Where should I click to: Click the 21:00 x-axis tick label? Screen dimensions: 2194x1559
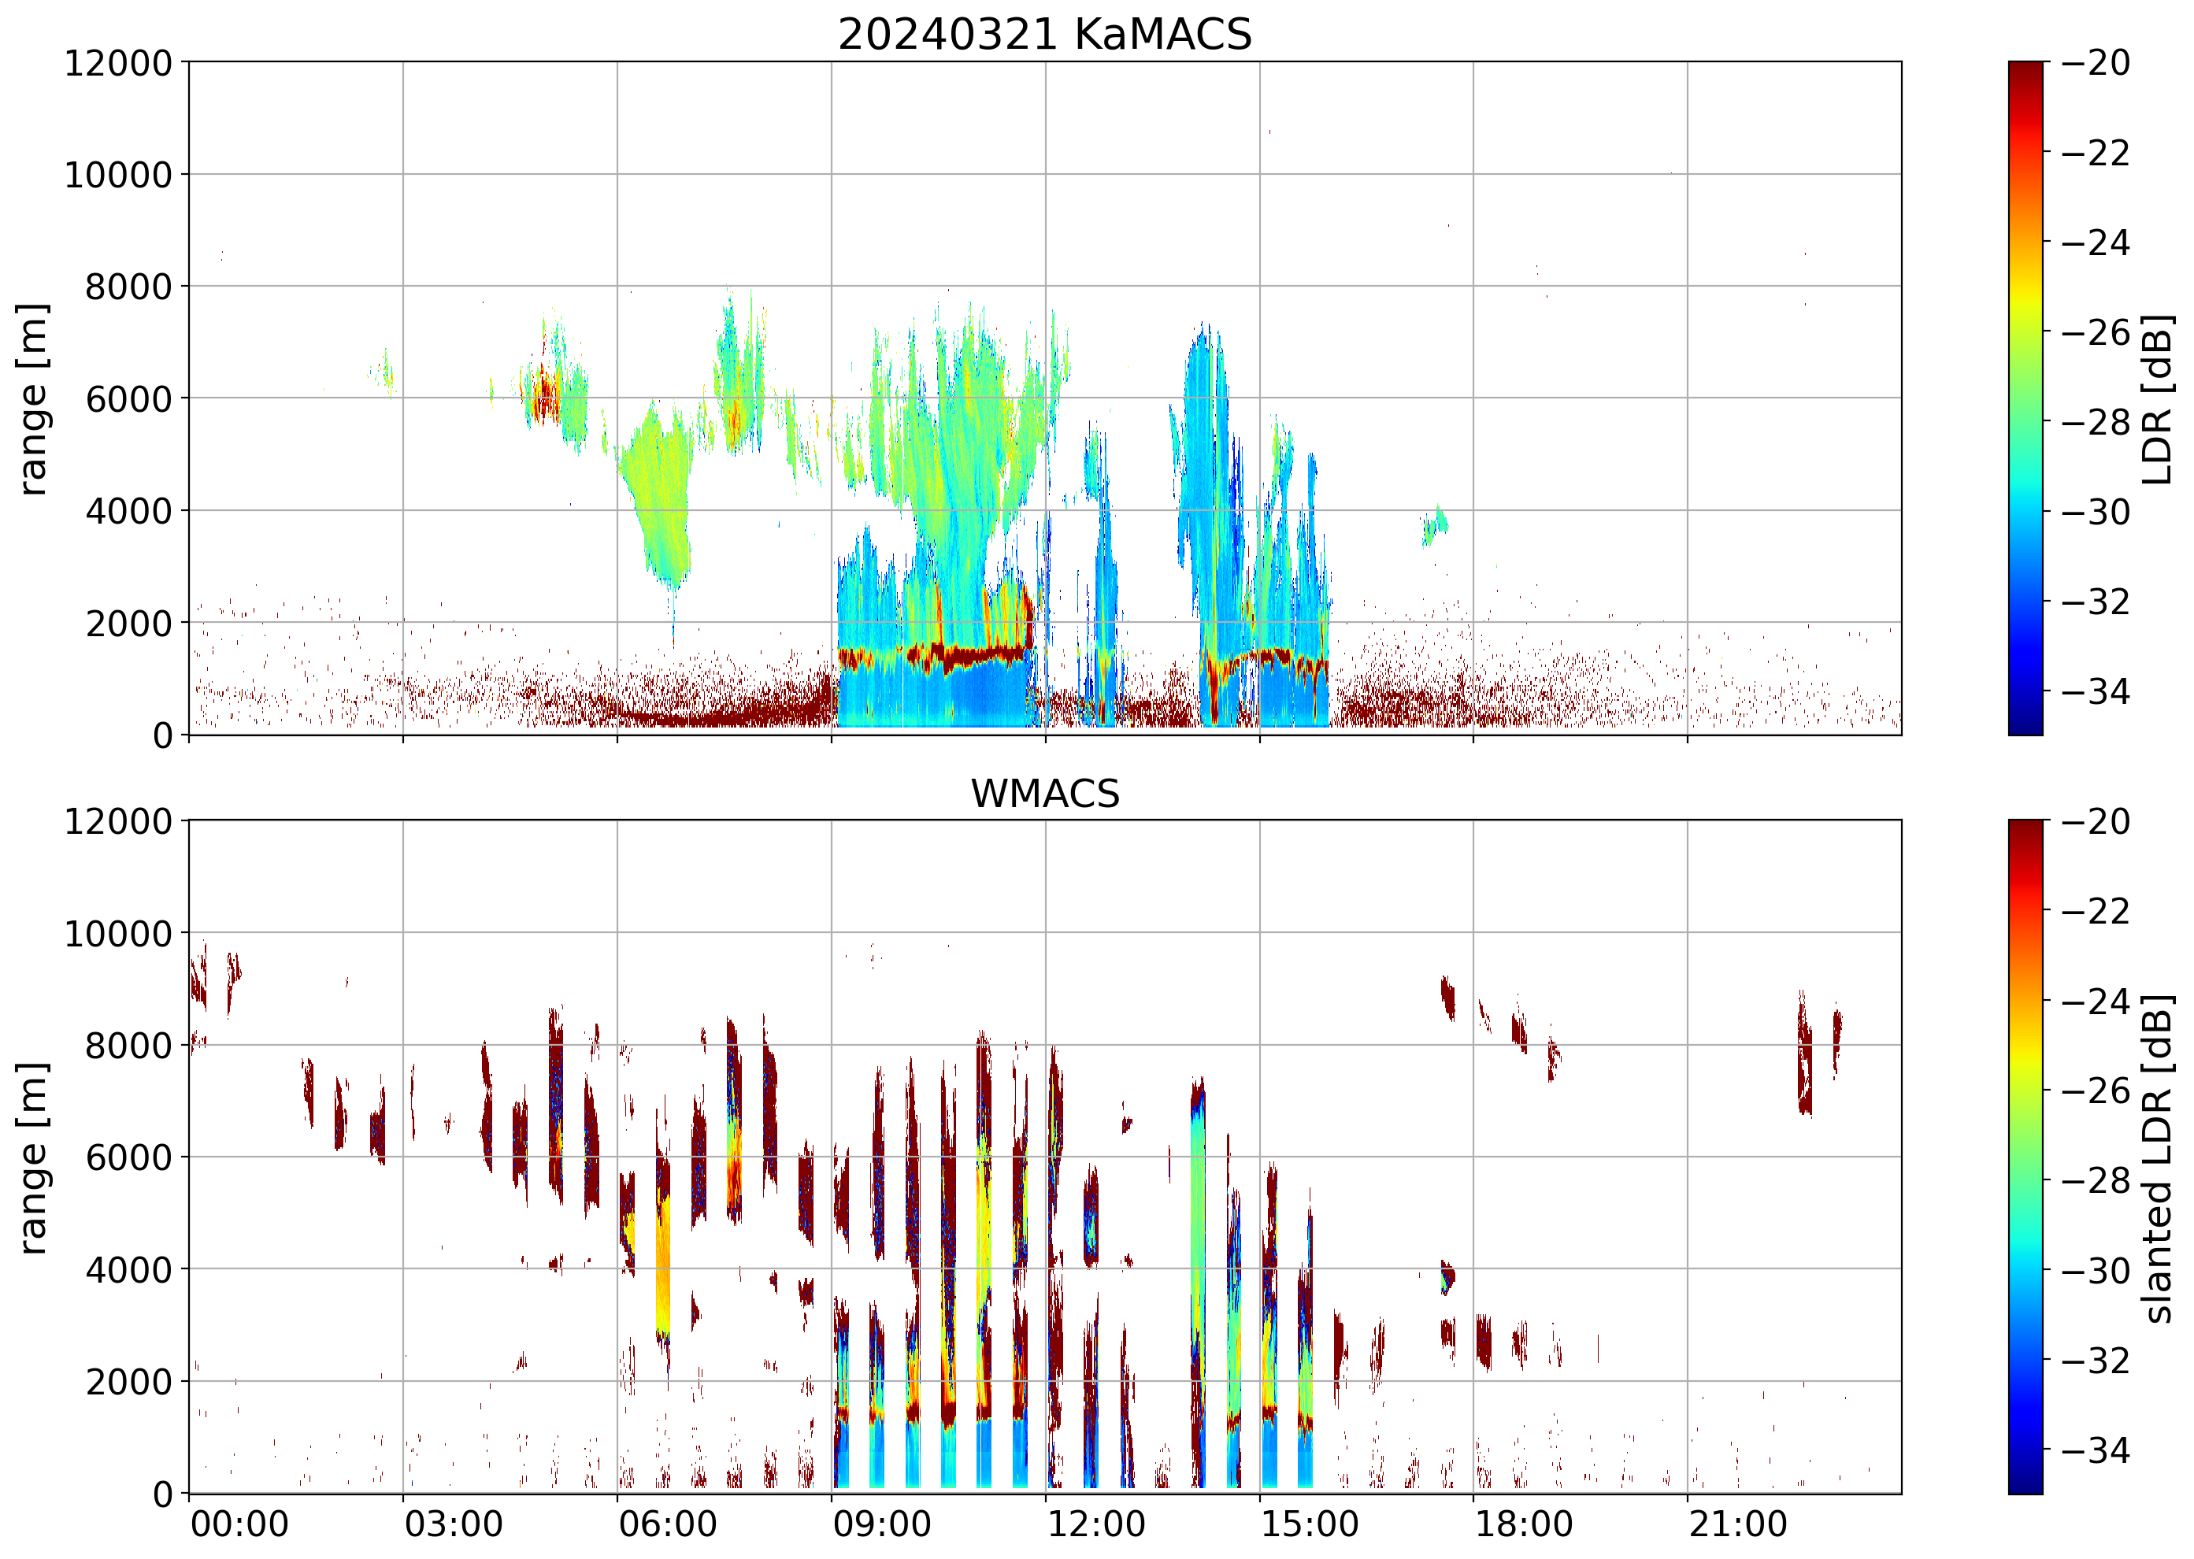(x=1738, y=1524)
